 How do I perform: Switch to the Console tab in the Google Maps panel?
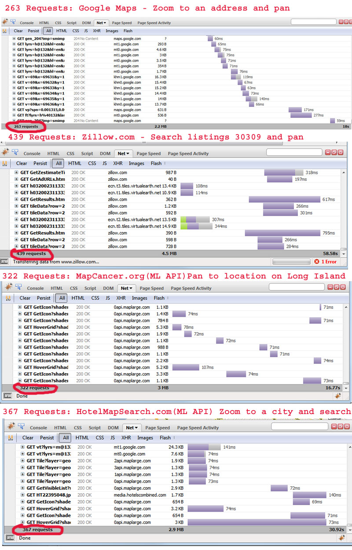point(27,22)
